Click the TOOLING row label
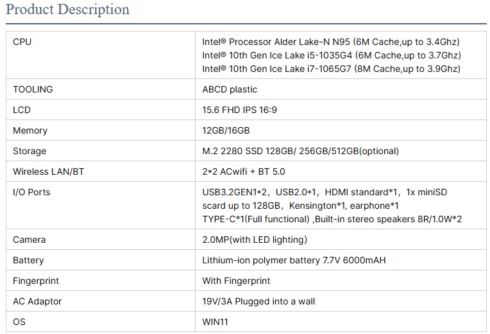This screenshot has height=334, width=490. pyautogui.click(x=33, y=89)
